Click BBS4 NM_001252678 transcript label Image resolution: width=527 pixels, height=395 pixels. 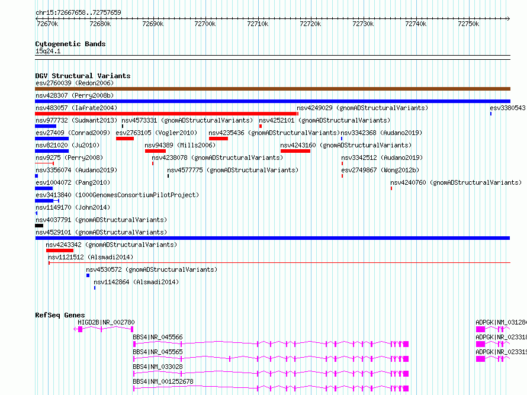coord(163,381)
